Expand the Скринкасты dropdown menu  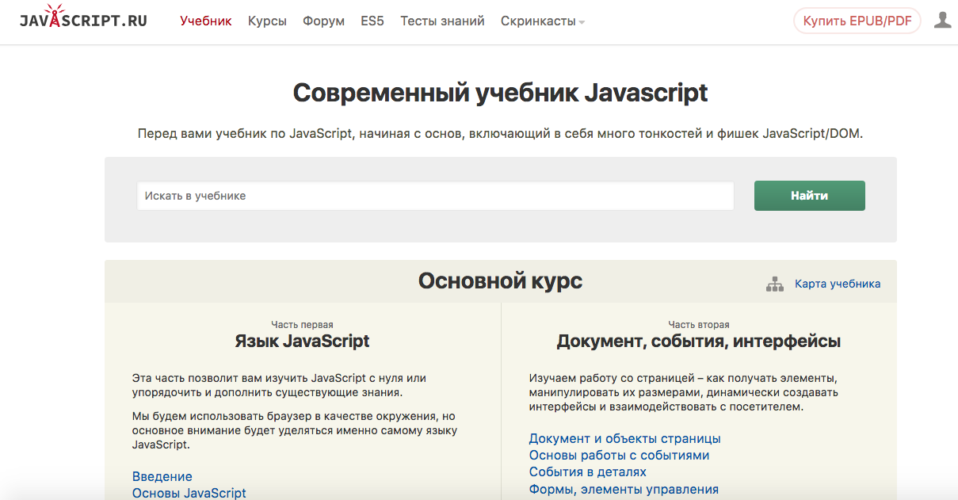pos(543,21)
